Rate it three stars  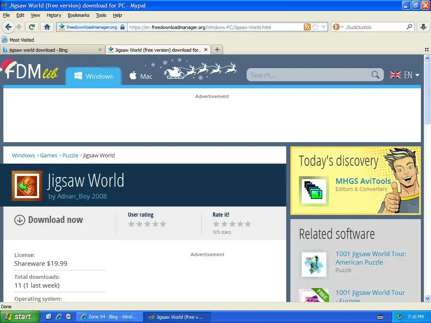click(x=232, y=224)
